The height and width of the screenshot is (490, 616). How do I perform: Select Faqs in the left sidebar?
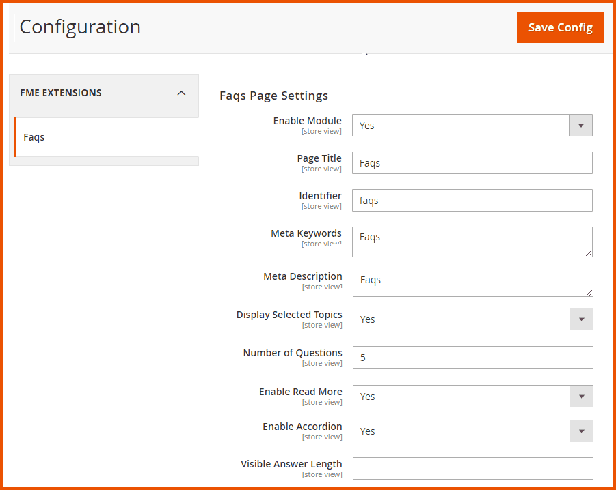(x=34, y=136)
